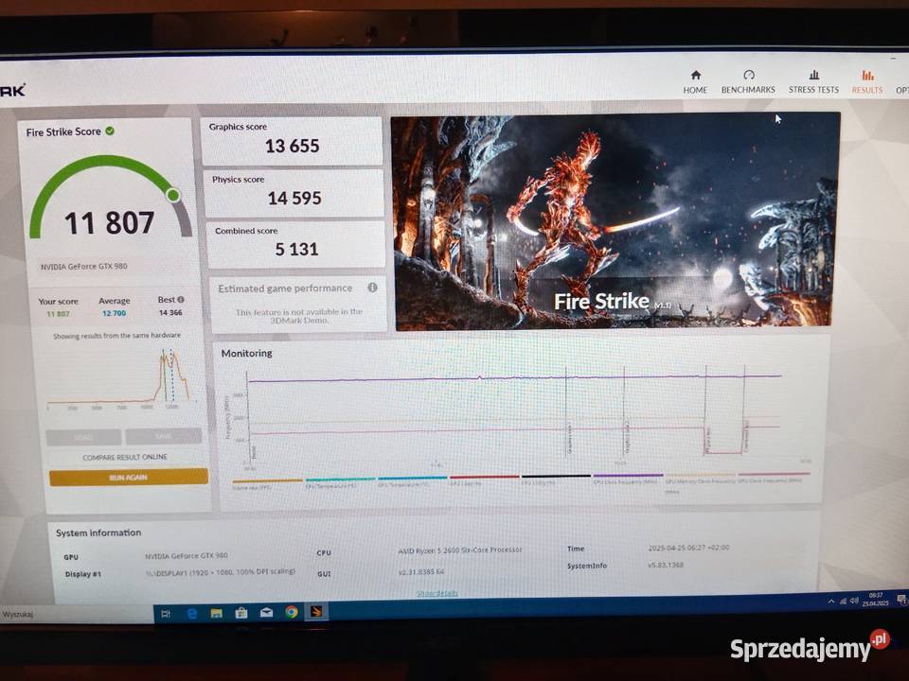
Task: Toggle the black CPU Load legend
Action: 556,480
